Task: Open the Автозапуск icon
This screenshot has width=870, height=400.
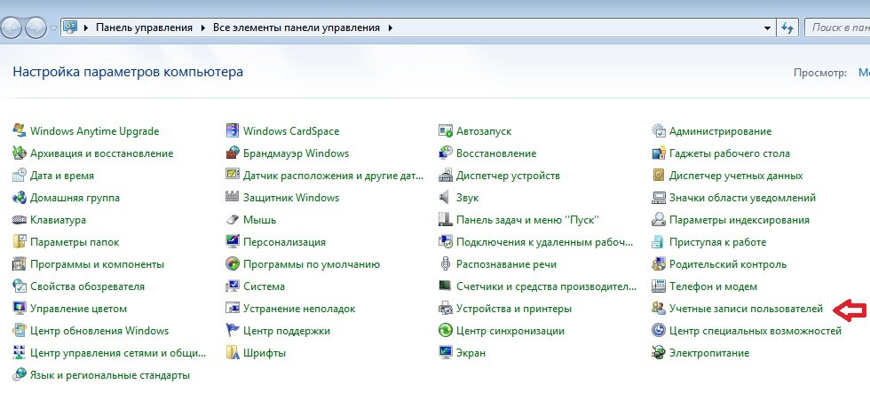Action: tap(446, 130)
